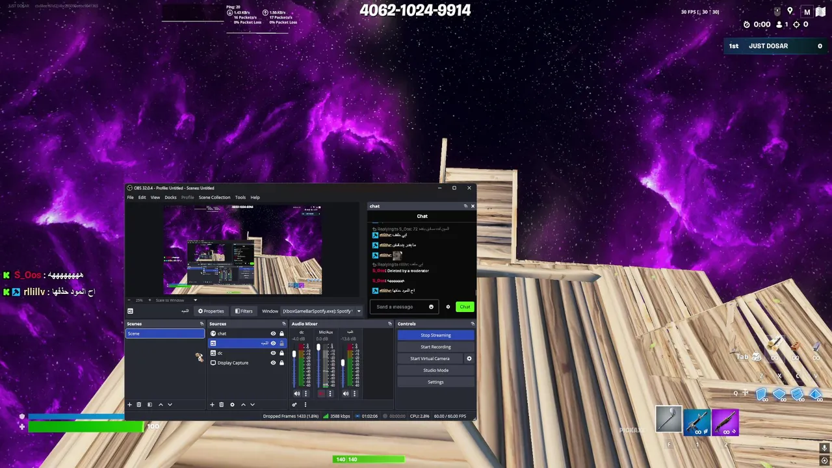This screenshot has height=468, width=832.
Task: Toggle lock on chat source
Action: [281, 333]
